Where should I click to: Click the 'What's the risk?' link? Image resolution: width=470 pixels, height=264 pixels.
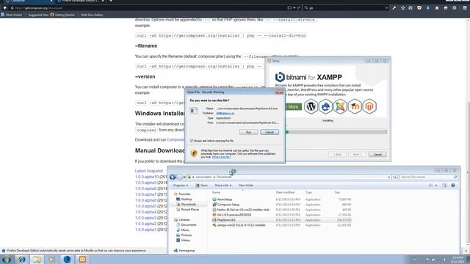[221, 157]
